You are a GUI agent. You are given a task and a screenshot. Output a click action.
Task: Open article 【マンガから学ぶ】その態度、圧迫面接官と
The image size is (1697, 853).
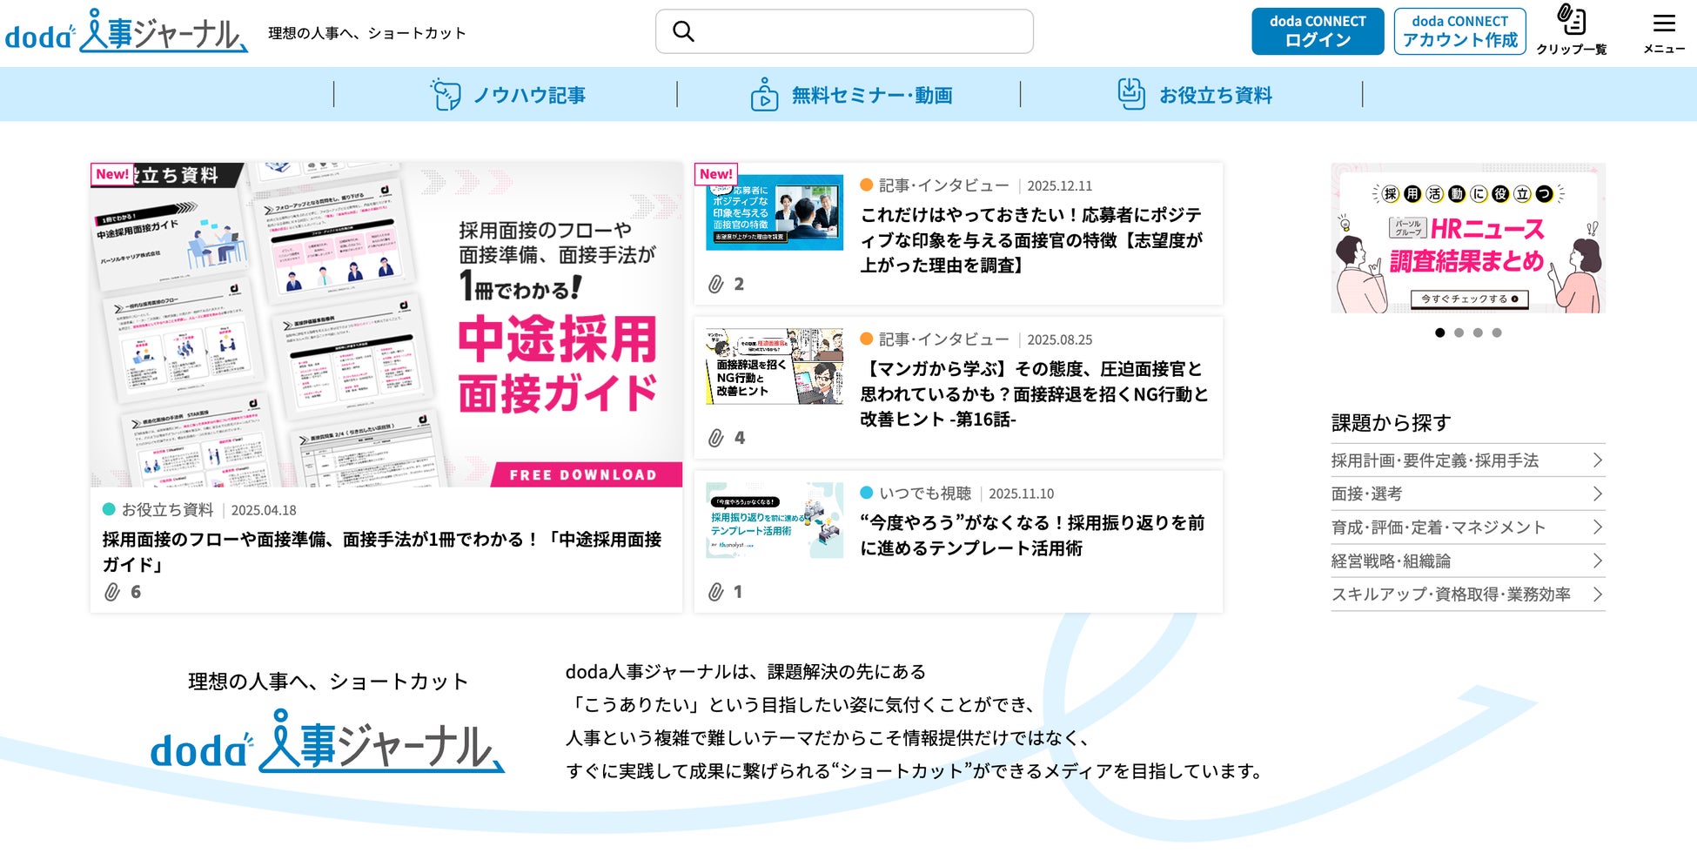click(x=1034, y=393)
